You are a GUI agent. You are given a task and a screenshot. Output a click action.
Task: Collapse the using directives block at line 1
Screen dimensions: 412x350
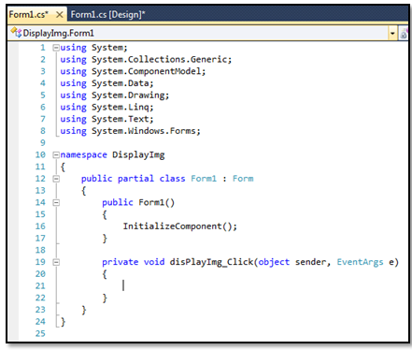[x=56, y=48]
